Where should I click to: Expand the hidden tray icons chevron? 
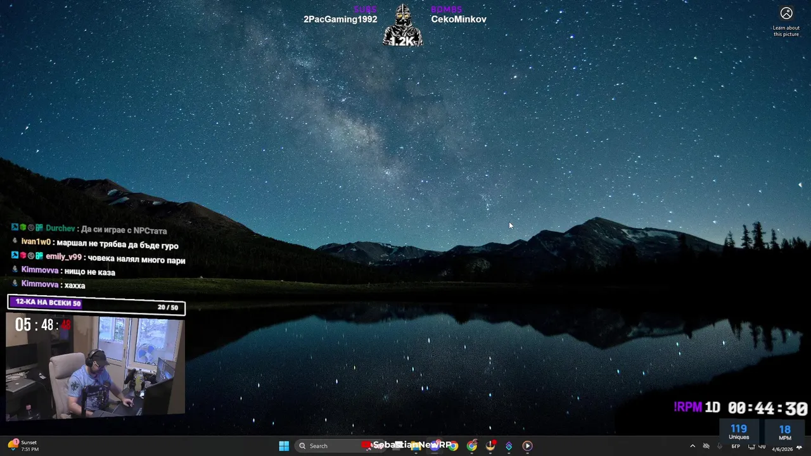[693, 446]
